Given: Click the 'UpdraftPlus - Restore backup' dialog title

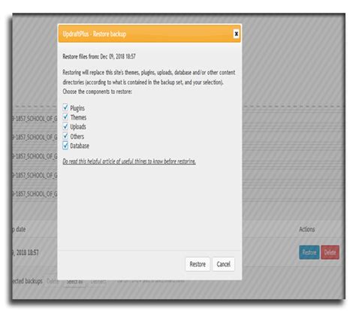Looking at the screenshot, I should tap(95, 34).
